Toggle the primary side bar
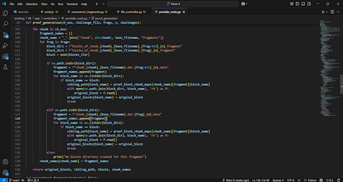Image resolution: width=343 pixels, height=182 pixels. pos(297,4)
